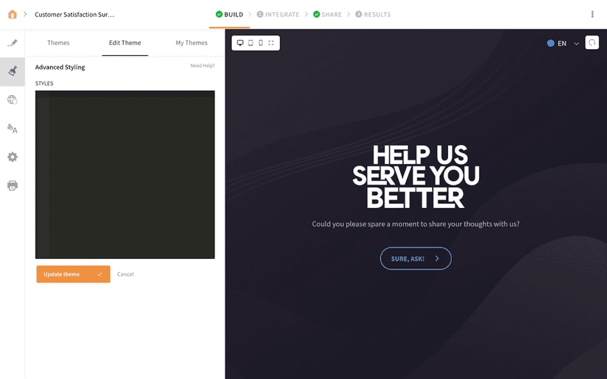Go to the BUILD step

pyautogui.click(x=230, y=14)
